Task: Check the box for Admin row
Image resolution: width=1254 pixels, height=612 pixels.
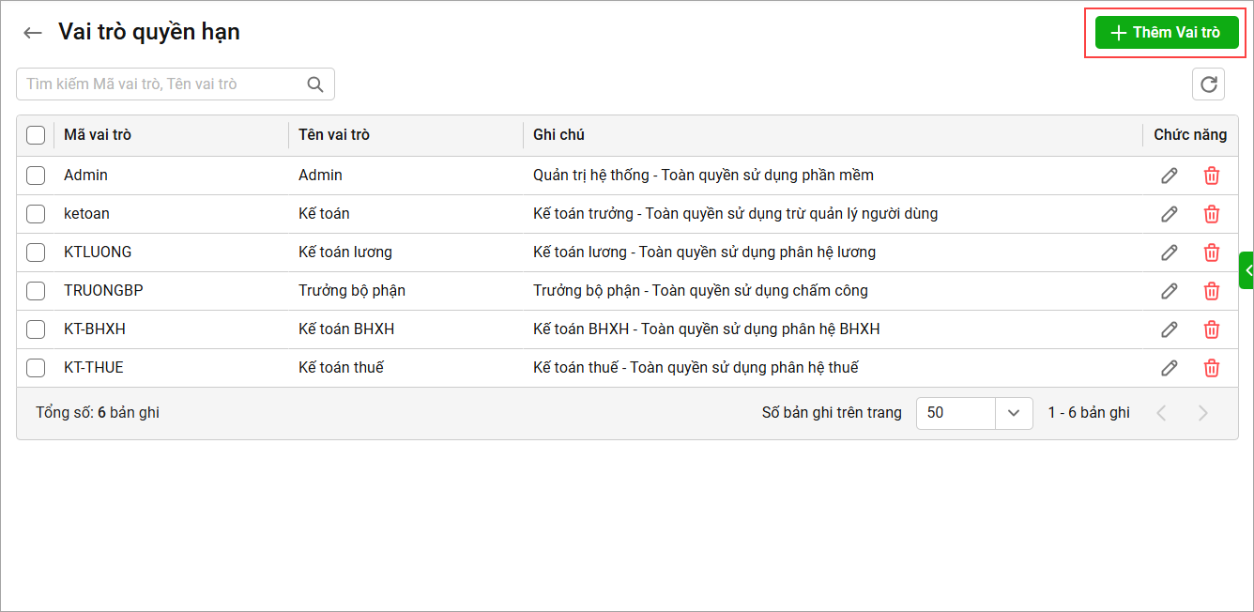Action: (x=36, y=176)
